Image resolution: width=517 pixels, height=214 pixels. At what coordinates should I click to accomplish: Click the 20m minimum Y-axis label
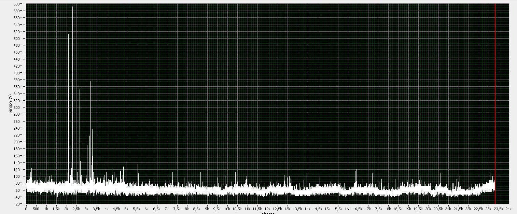coord(20,204)
